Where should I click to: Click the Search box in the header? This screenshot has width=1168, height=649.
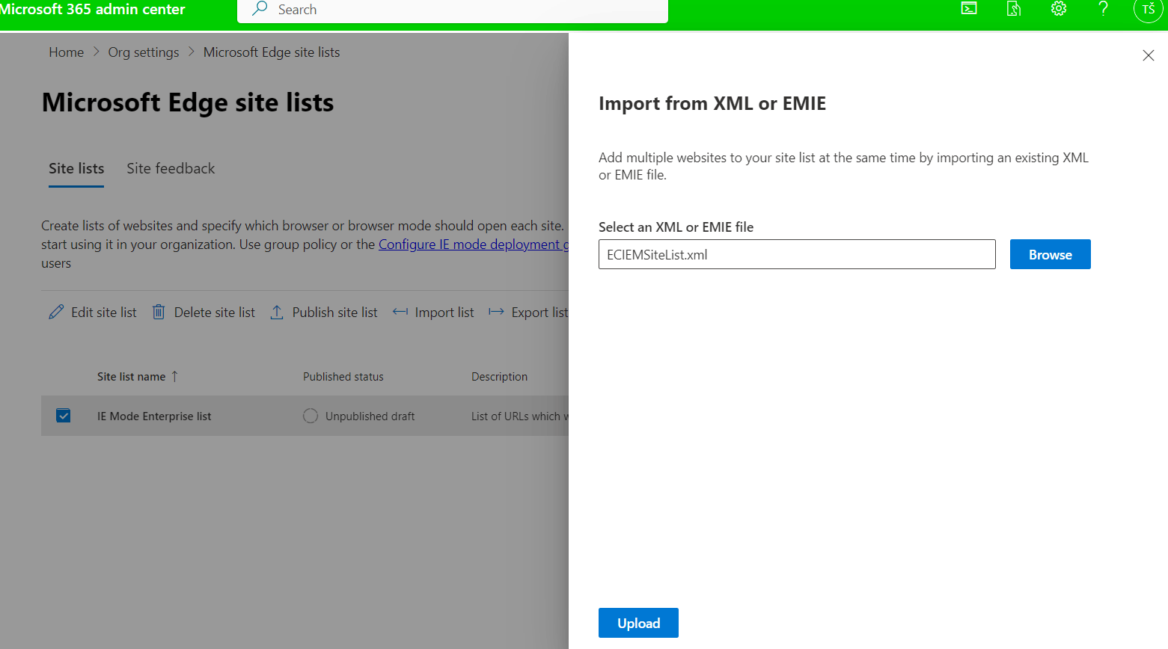(453, 10)
